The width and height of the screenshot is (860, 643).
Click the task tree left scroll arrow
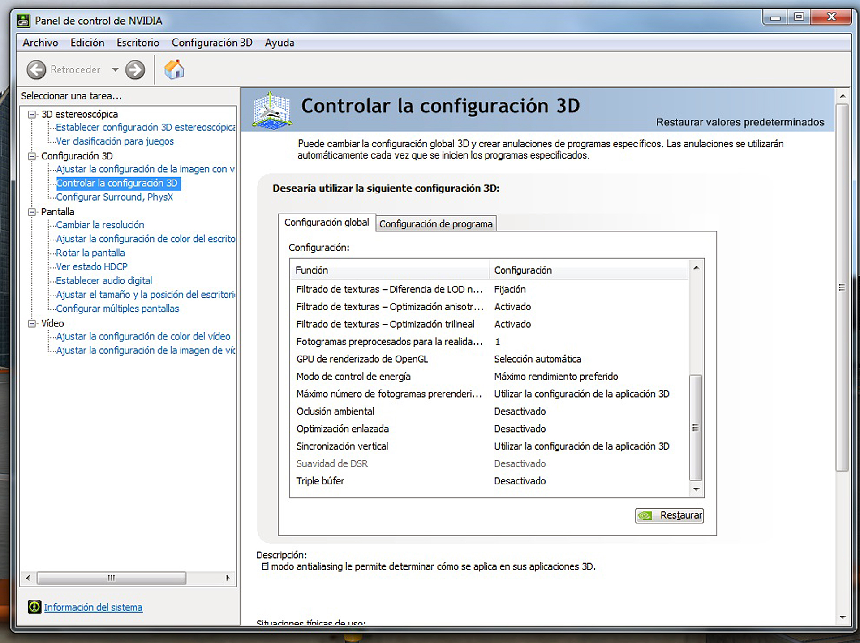[28, 578]
